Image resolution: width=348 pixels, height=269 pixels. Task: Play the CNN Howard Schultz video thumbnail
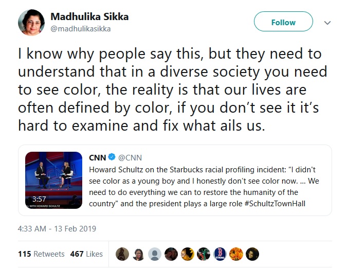(x=53, y=180)
